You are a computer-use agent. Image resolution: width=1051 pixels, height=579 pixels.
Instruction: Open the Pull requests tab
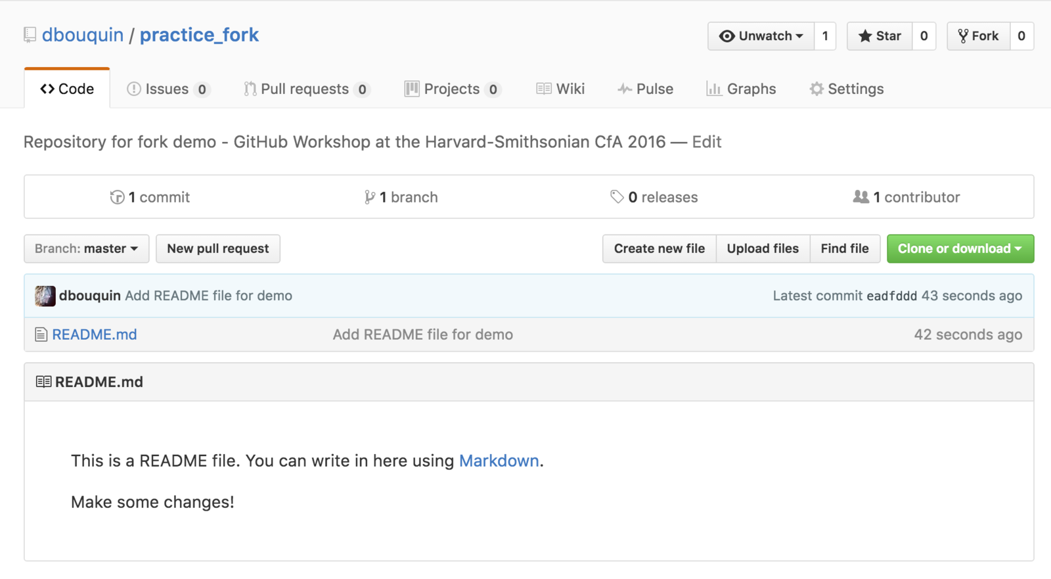coord(307,89)
